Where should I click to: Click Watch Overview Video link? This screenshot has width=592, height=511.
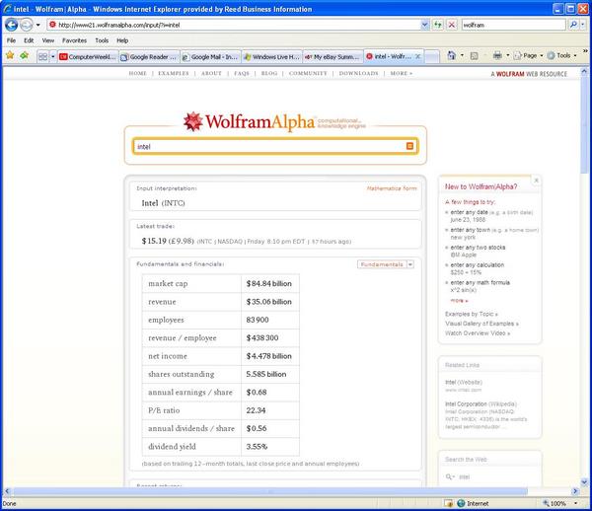click(478, 332)
